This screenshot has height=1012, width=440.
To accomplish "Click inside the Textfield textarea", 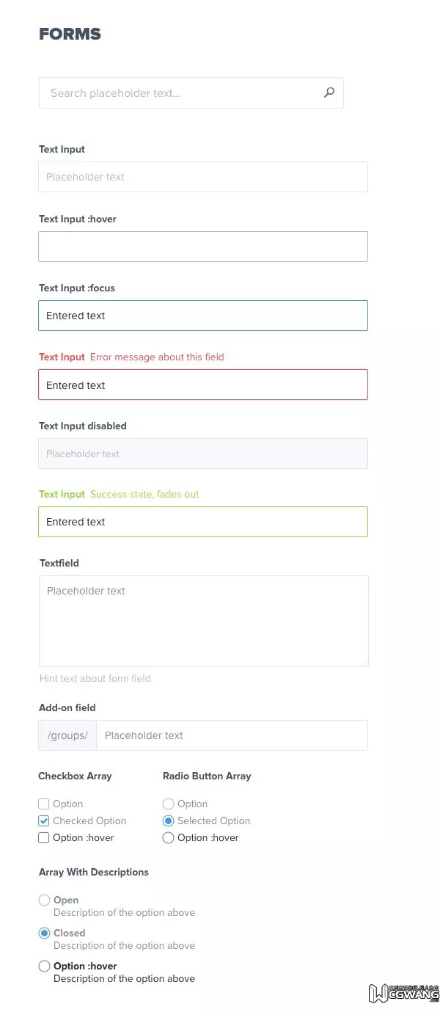I will tap(203, 621).
